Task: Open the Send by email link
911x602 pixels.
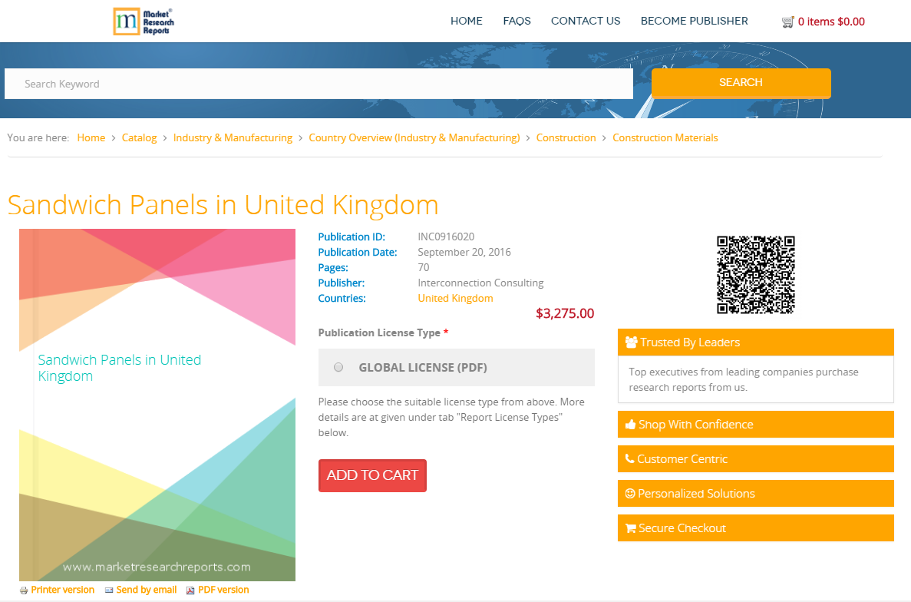Action: pos(146,590)
